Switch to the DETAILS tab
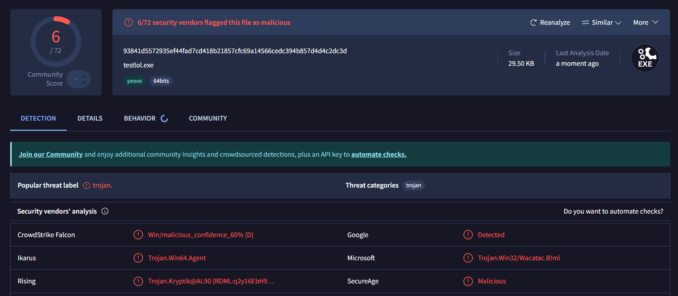This screenshot has width=678, height=296. (90, 119)
